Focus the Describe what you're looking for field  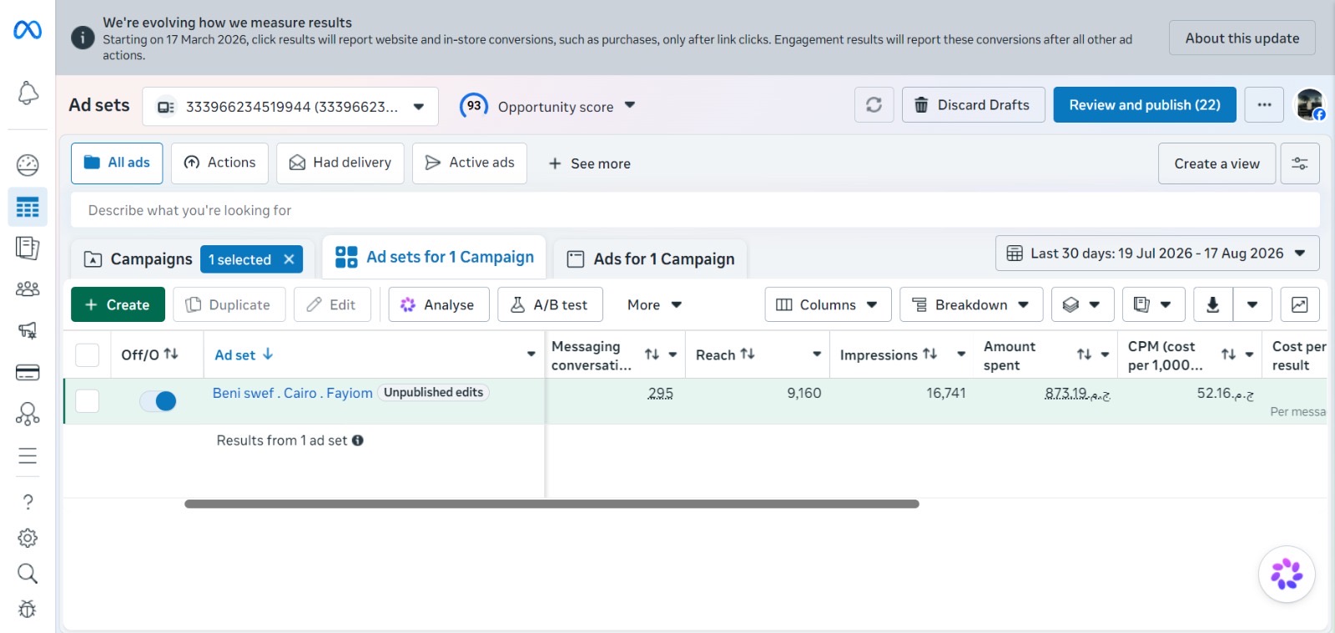tap(695, 210)
